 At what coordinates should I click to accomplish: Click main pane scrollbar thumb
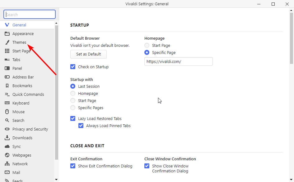coord(292,38)
